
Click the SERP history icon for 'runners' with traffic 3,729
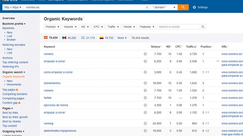coord(145,54)
